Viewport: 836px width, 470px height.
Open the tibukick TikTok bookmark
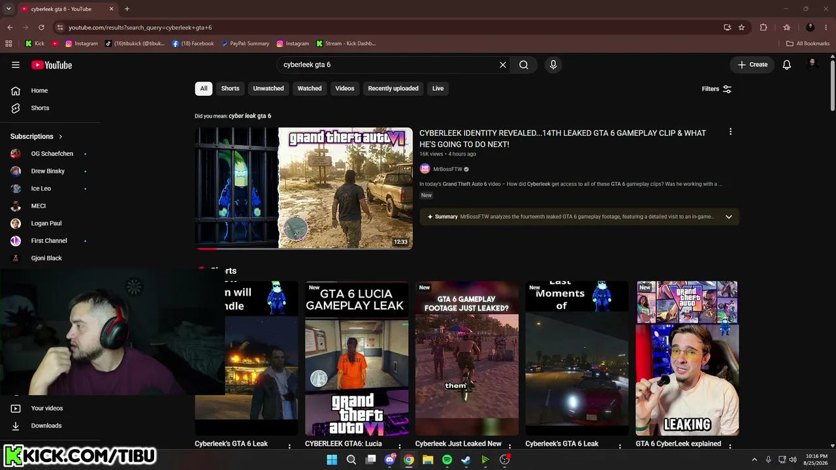pyautogui.click(x=135, y=44)
